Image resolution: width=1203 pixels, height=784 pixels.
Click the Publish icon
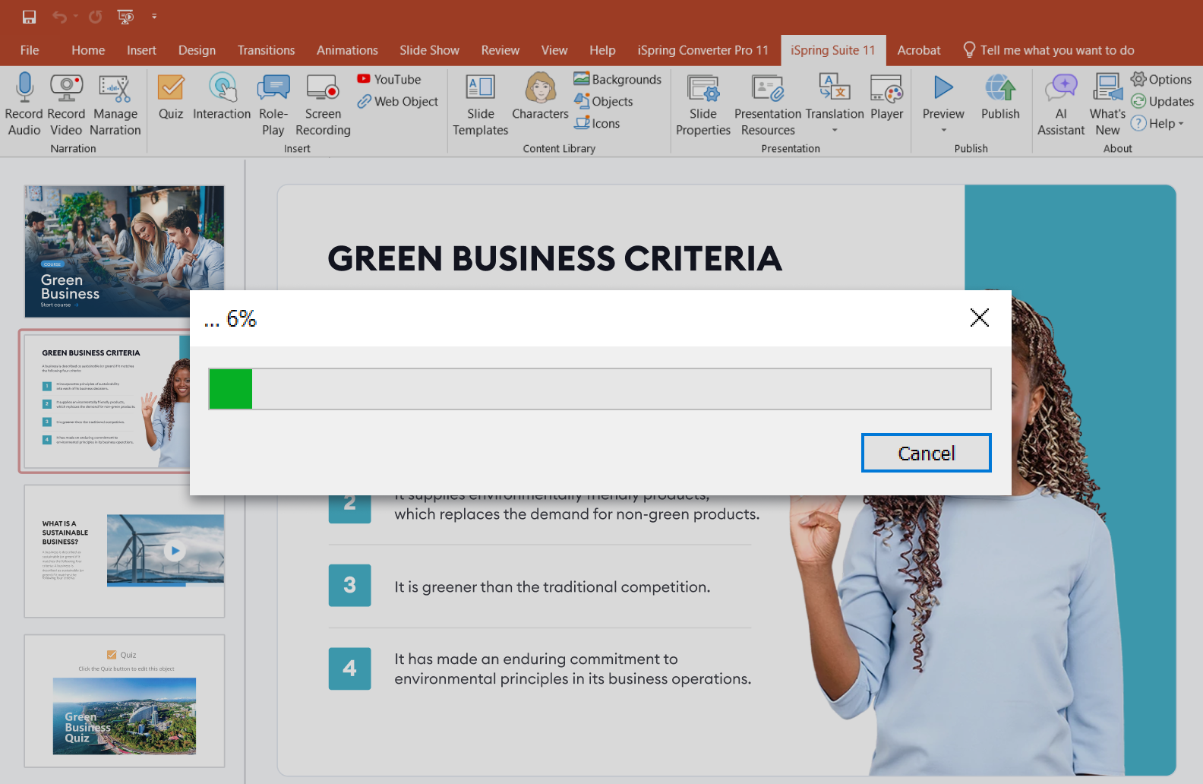[x=1000, y=89]
